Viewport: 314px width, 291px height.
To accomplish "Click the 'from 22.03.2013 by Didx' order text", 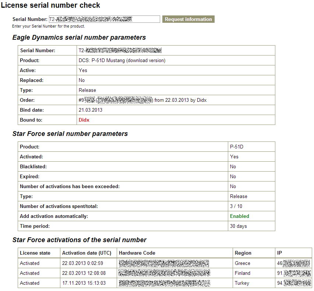I will [x=180, y=100].
